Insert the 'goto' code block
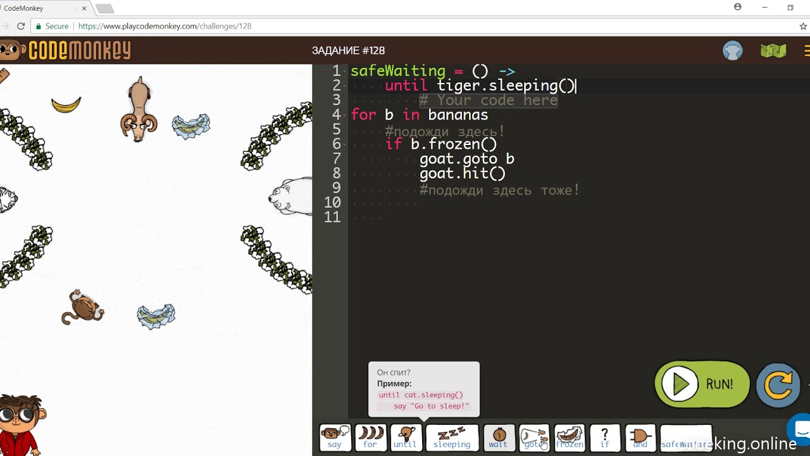 [x=534, y=438]
